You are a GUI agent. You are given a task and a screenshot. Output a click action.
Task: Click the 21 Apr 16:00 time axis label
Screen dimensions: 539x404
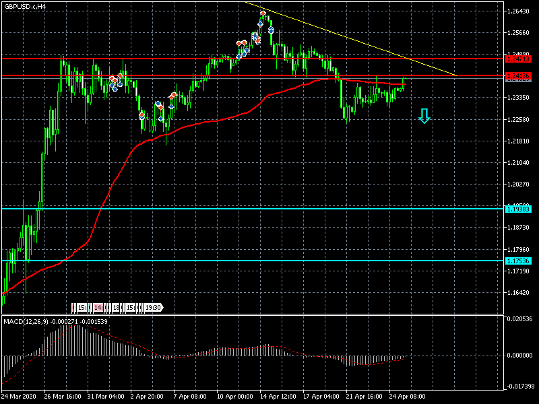coord(364,396)
